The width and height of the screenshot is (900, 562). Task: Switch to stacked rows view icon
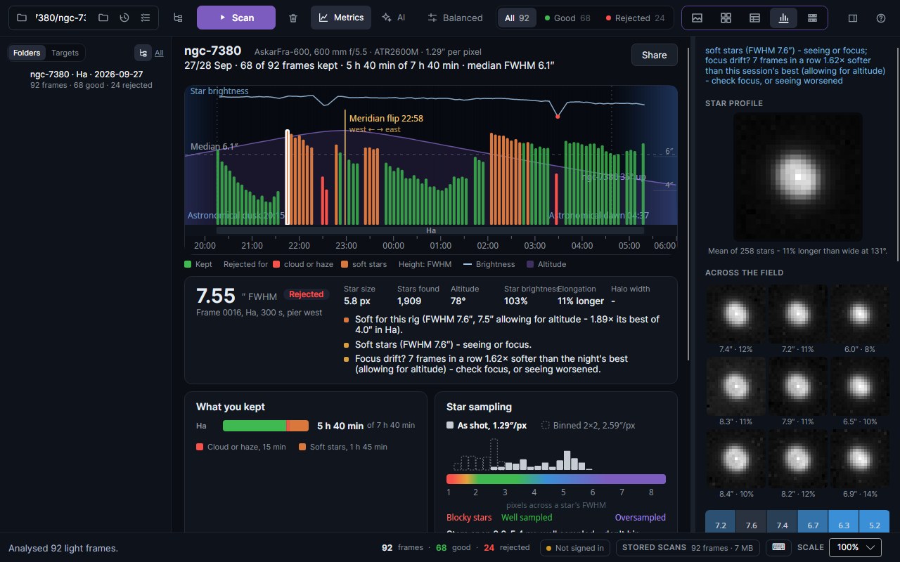point(812,18)
